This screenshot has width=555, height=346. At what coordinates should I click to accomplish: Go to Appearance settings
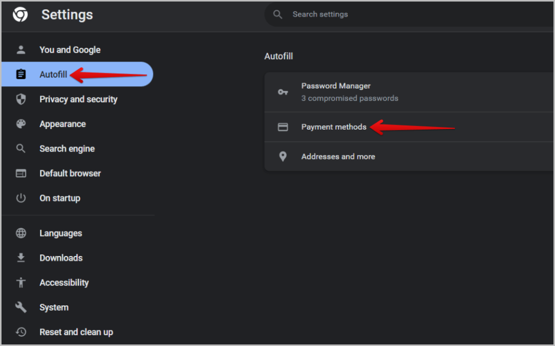click(63, 124)
